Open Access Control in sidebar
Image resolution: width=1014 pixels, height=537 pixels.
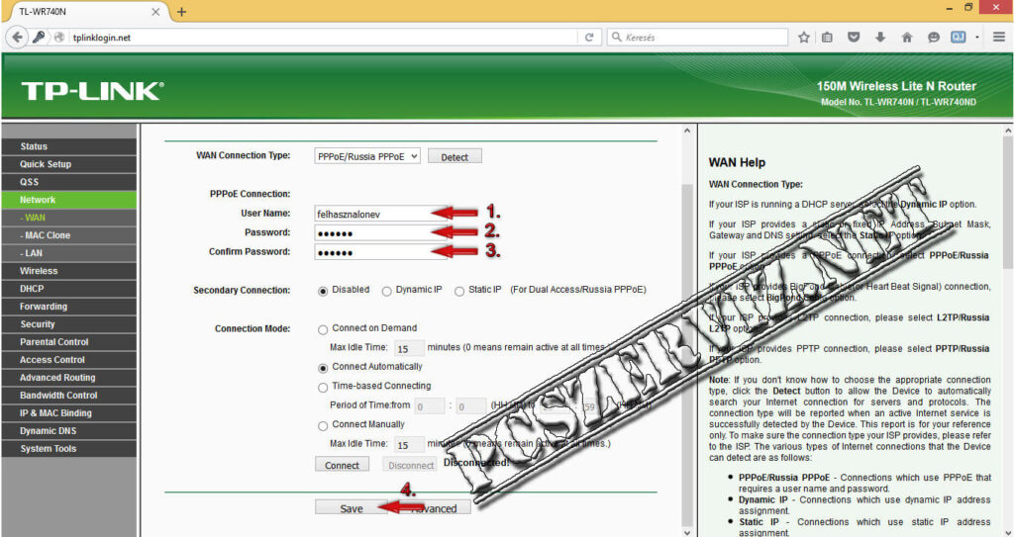tap(69, 360)
